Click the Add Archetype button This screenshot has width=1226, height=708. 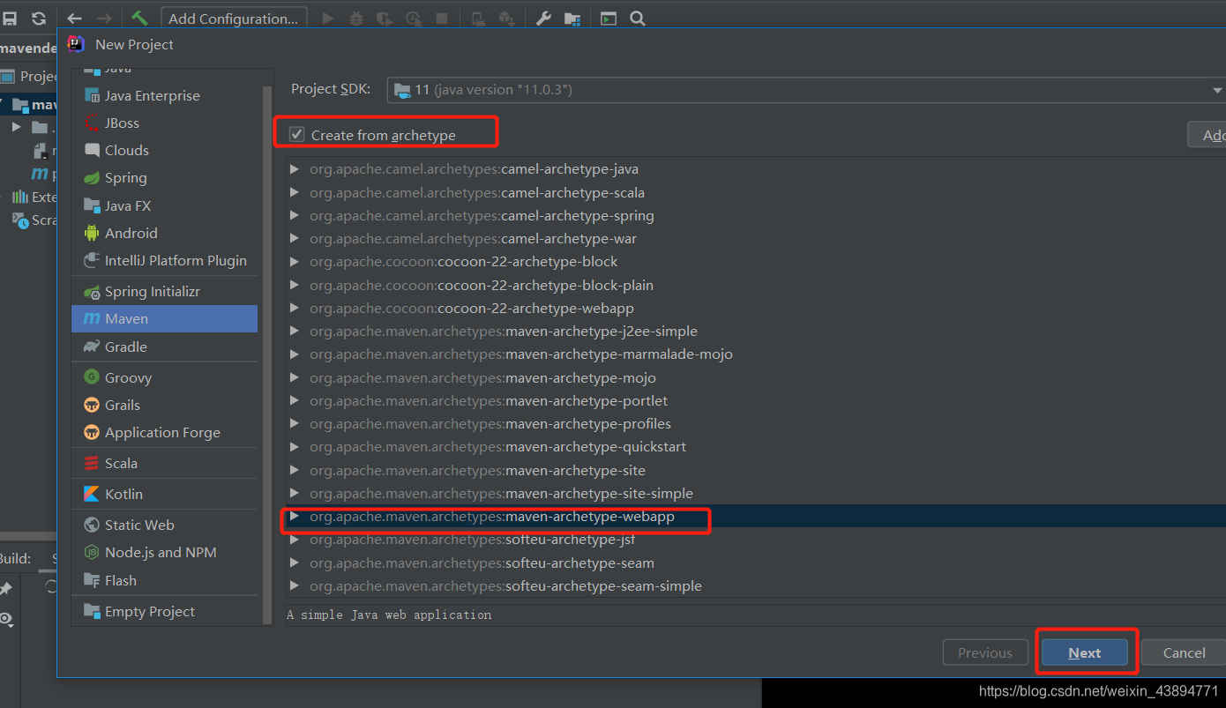[1207, 135]
